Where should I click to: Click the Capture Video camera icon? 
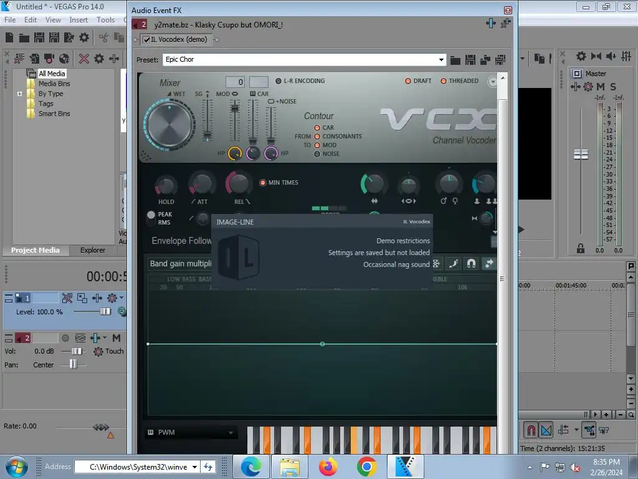point(49,59)
